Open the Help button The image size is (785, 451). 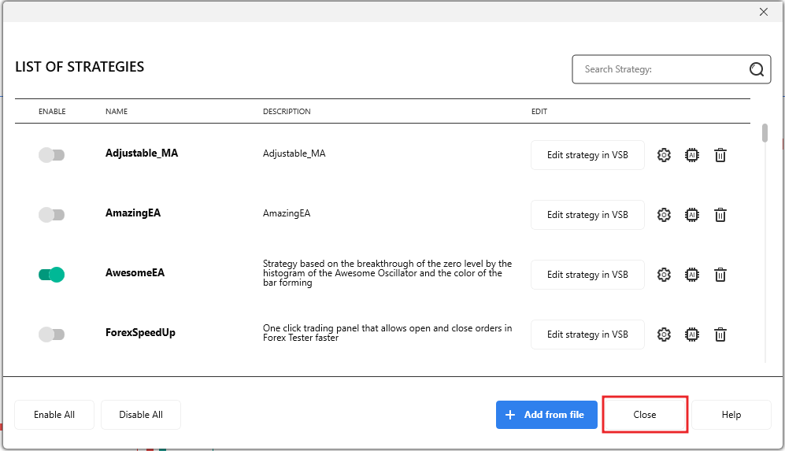click(x=731, y=415)
